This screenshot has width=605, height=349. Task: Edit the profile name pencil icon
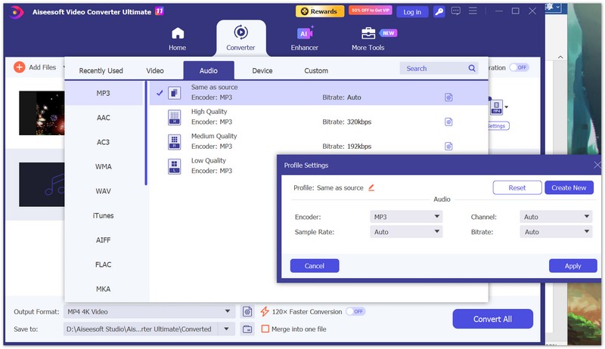pyautogui.click(x=371, y=187)
